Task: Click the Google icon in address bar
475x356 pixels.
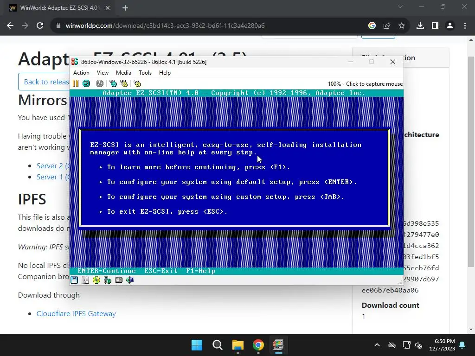Action: coord(372,26)
